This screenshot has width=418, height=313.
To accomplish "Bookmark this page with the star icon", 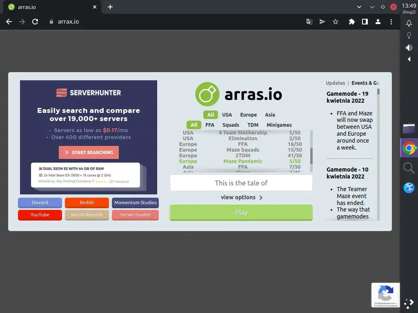I will pos(336,22).
